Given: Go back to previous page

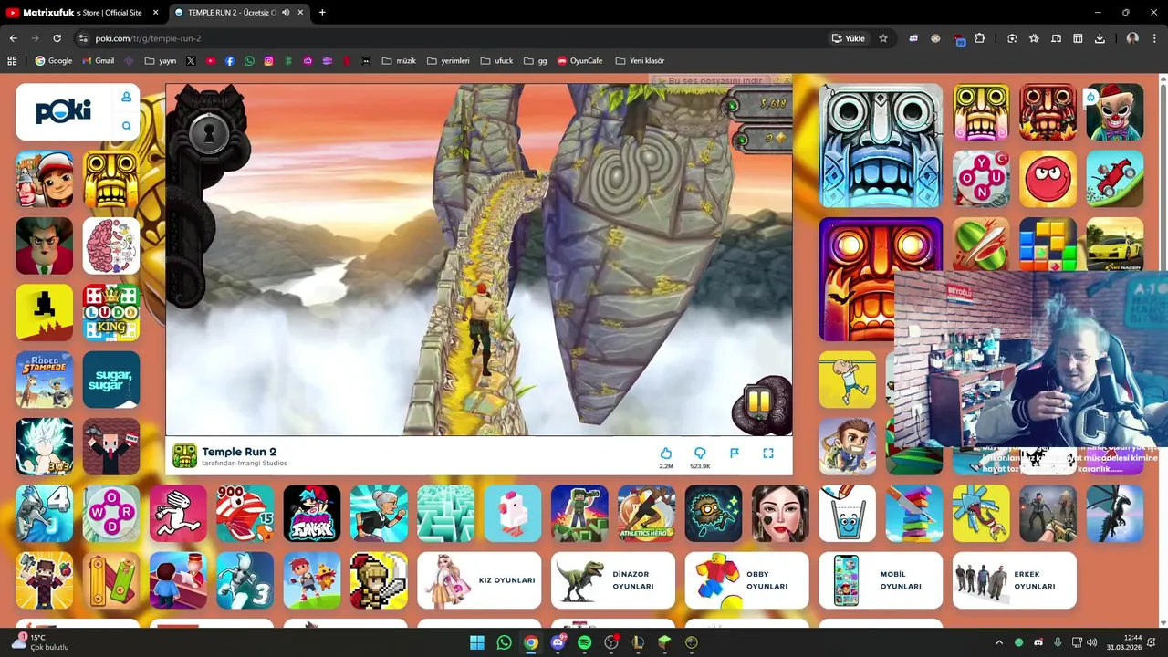Looking at the screenshot, I should (14, 38).
